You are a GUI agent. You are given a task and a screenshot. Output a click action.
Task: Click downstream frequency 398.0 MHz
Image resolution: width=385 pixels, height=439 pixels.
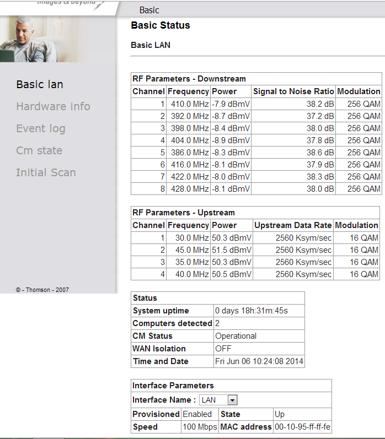click(x=190, y=128)
